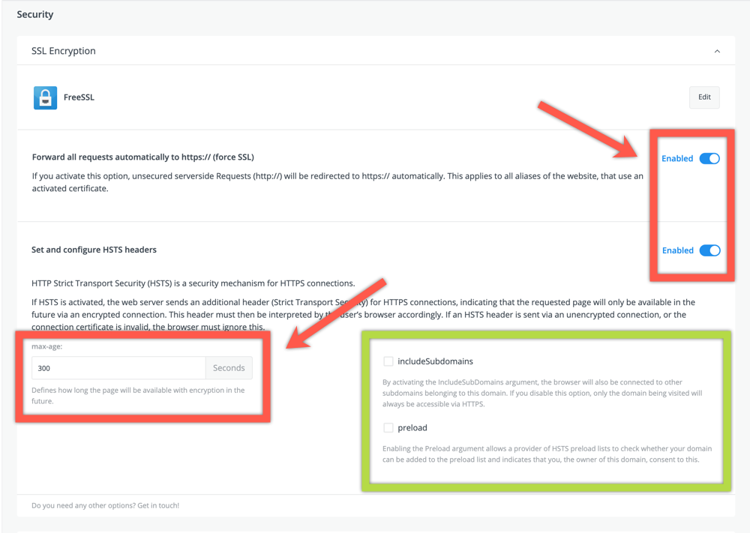The height and width of the screenshot is (533, 750).
Task: Click the 'Forward all requests automatically' heading
Action: pos(143,157)
